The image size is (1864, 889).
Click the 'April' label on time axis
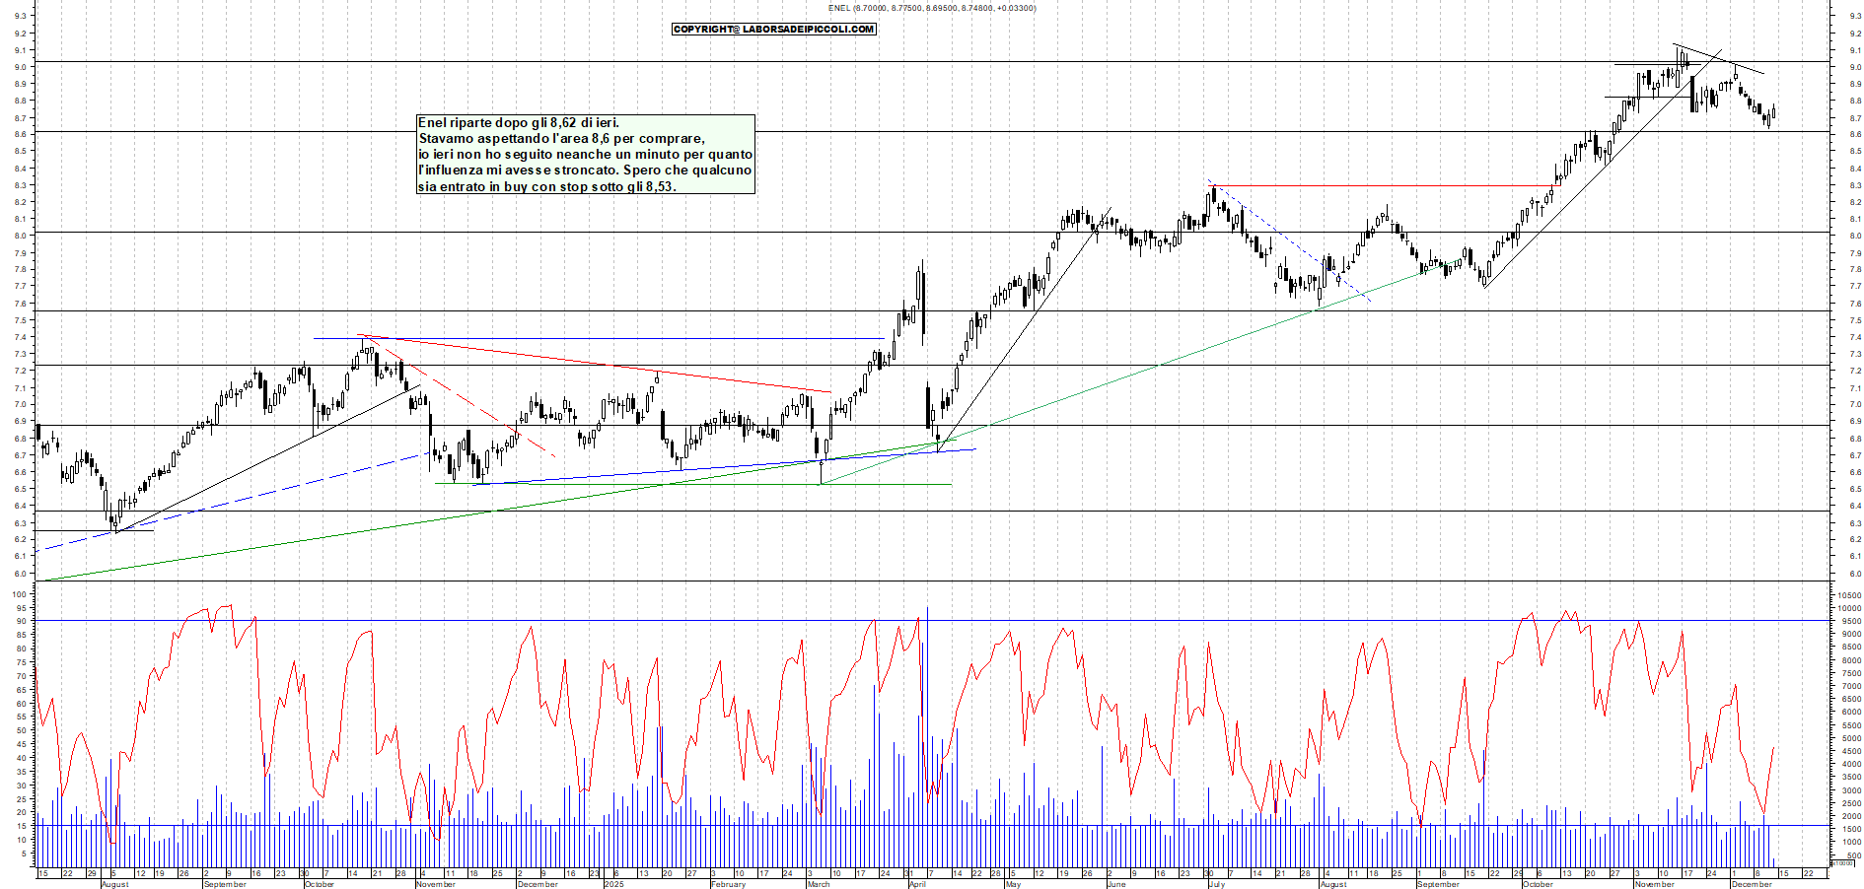pos(917,884)
